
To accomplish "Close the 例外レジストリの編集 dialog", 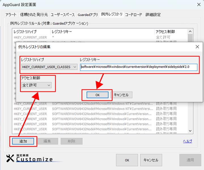I will (197, 47).
